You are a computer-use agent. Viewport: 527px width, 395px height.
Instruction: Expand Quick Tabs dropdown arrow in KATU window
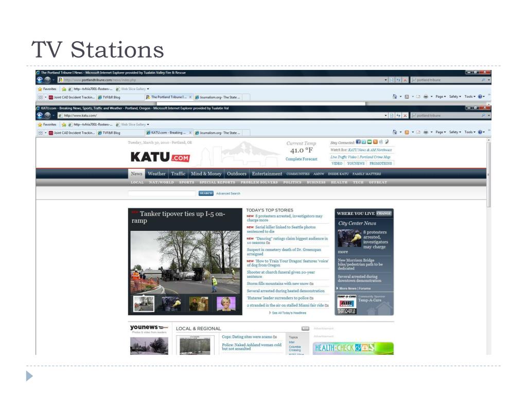coord(46,133)
